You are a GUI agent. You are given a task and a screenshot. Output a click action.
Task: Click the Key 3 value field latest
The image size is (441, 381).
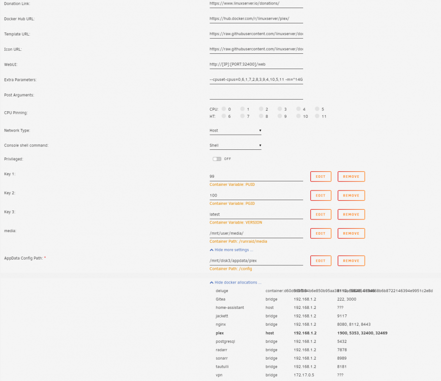click(x=256, y=214)
